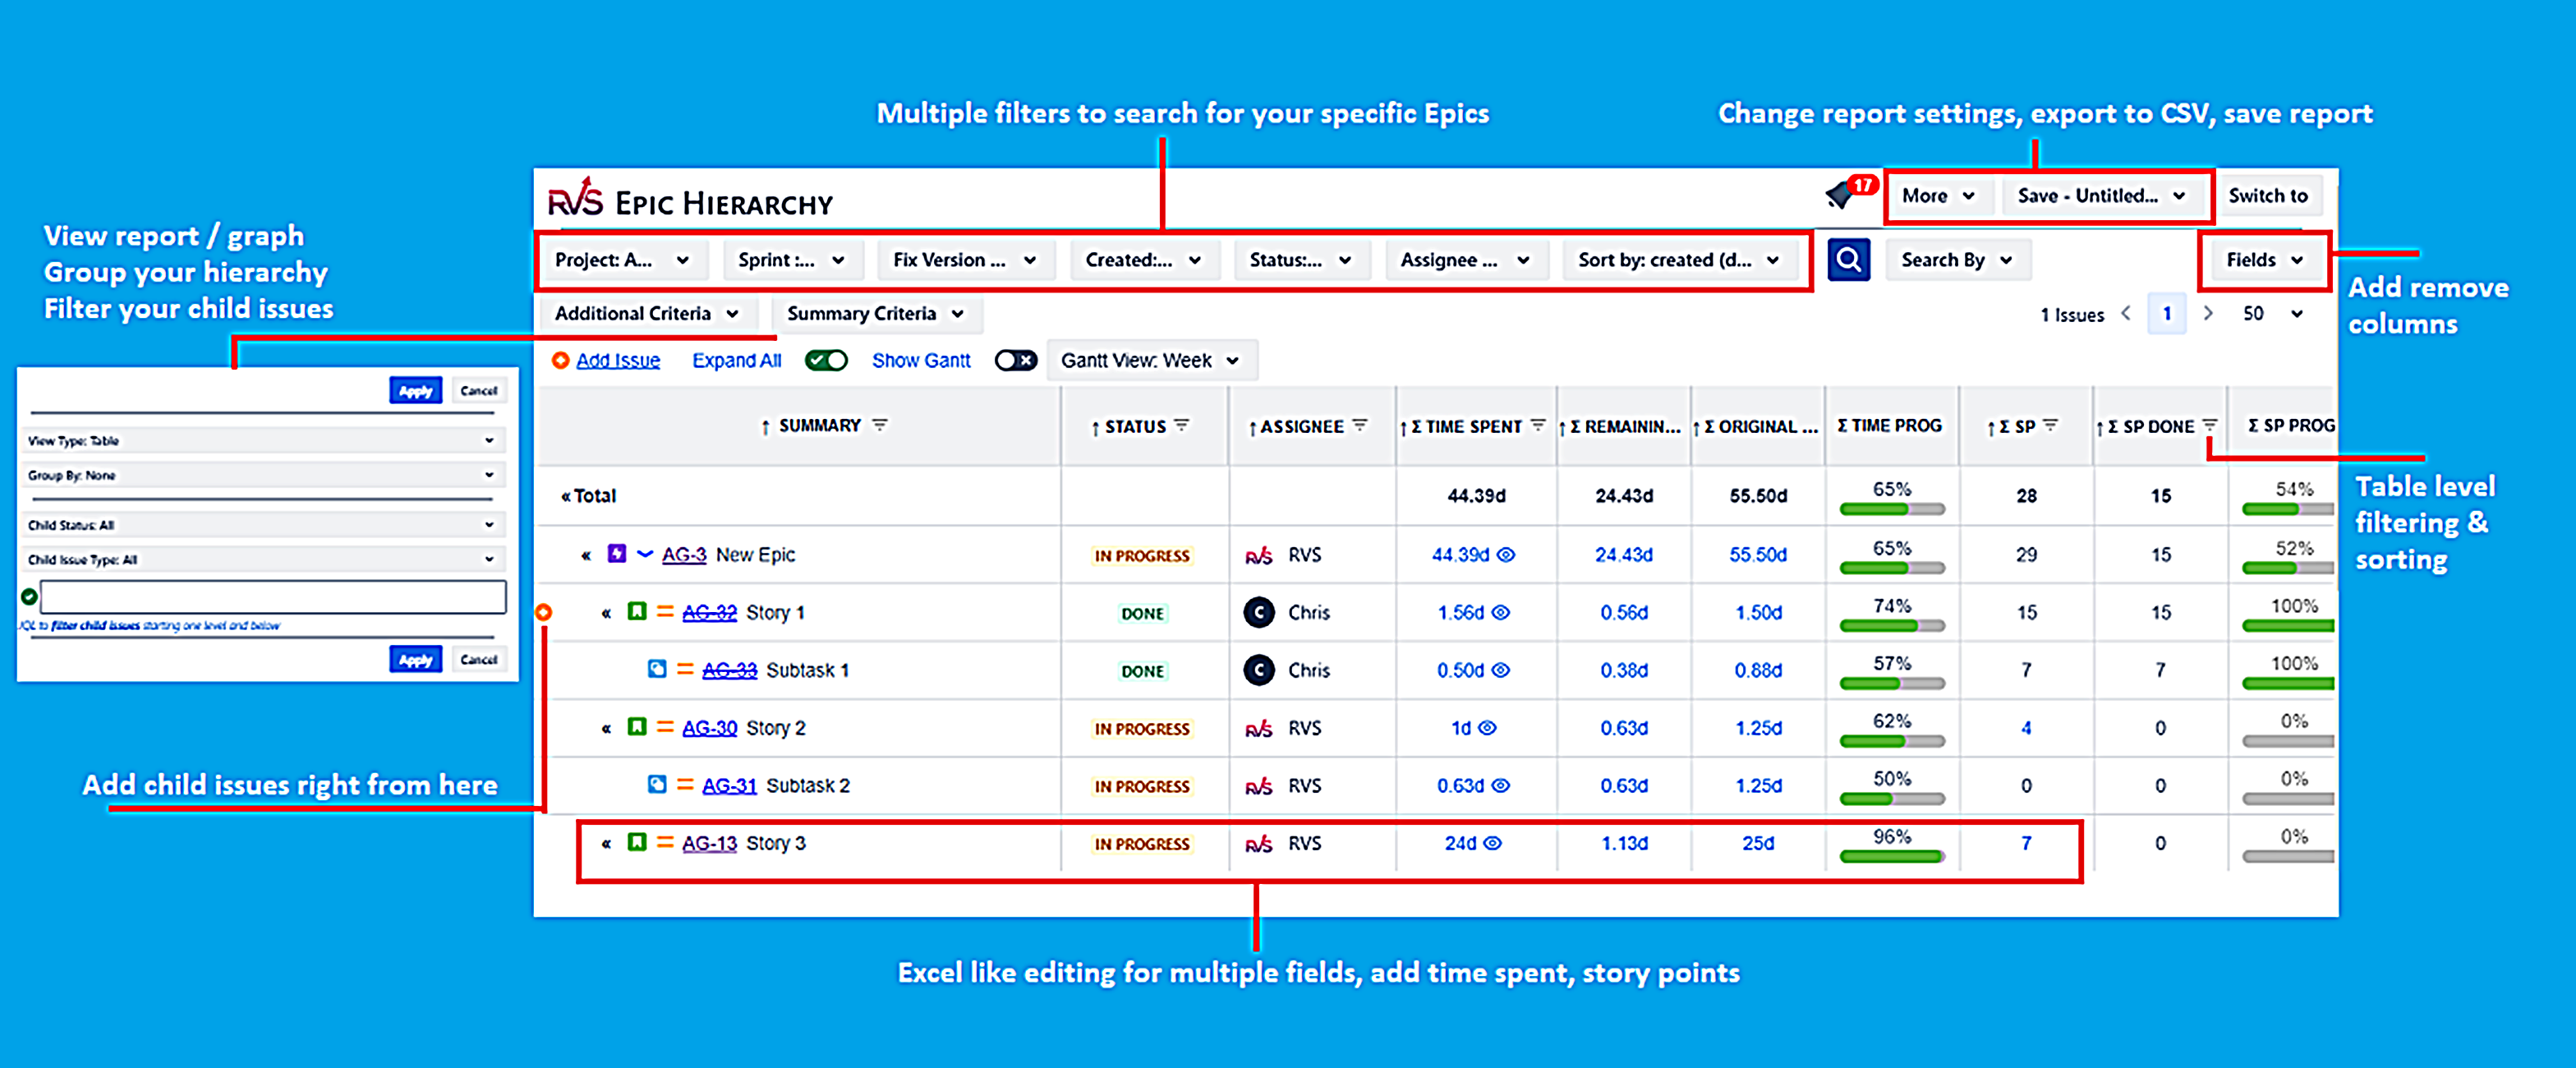Viewport: 2576px width, 1068px height.
Task: Click the search magnifier icon
Action: 1849,259
